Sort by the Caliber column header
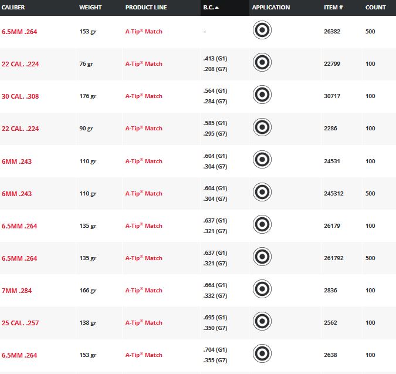This screenshot has width=396, height=374. pos(15,8)
